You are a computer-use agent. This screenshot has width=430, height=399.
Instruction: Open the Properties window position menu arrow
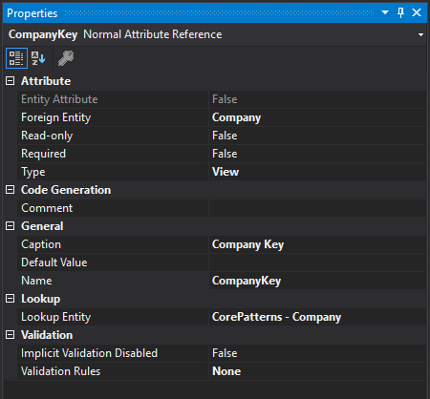click(385, 12)
